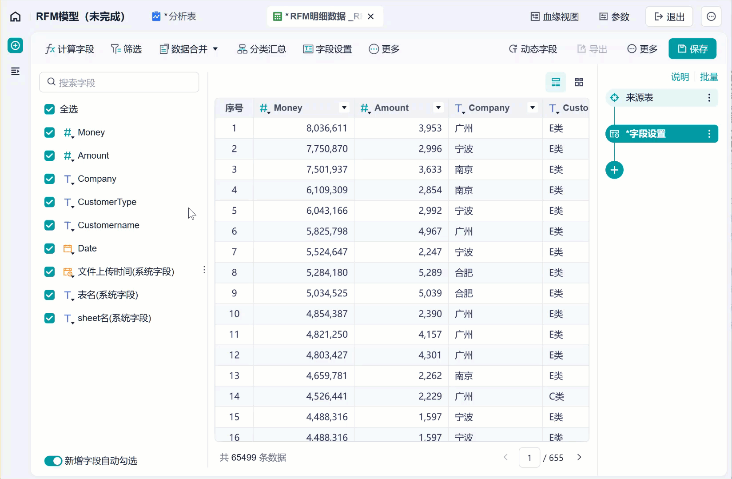Select the table list view icon
This screenshot has width=732, height=479.
click(556, 82)
